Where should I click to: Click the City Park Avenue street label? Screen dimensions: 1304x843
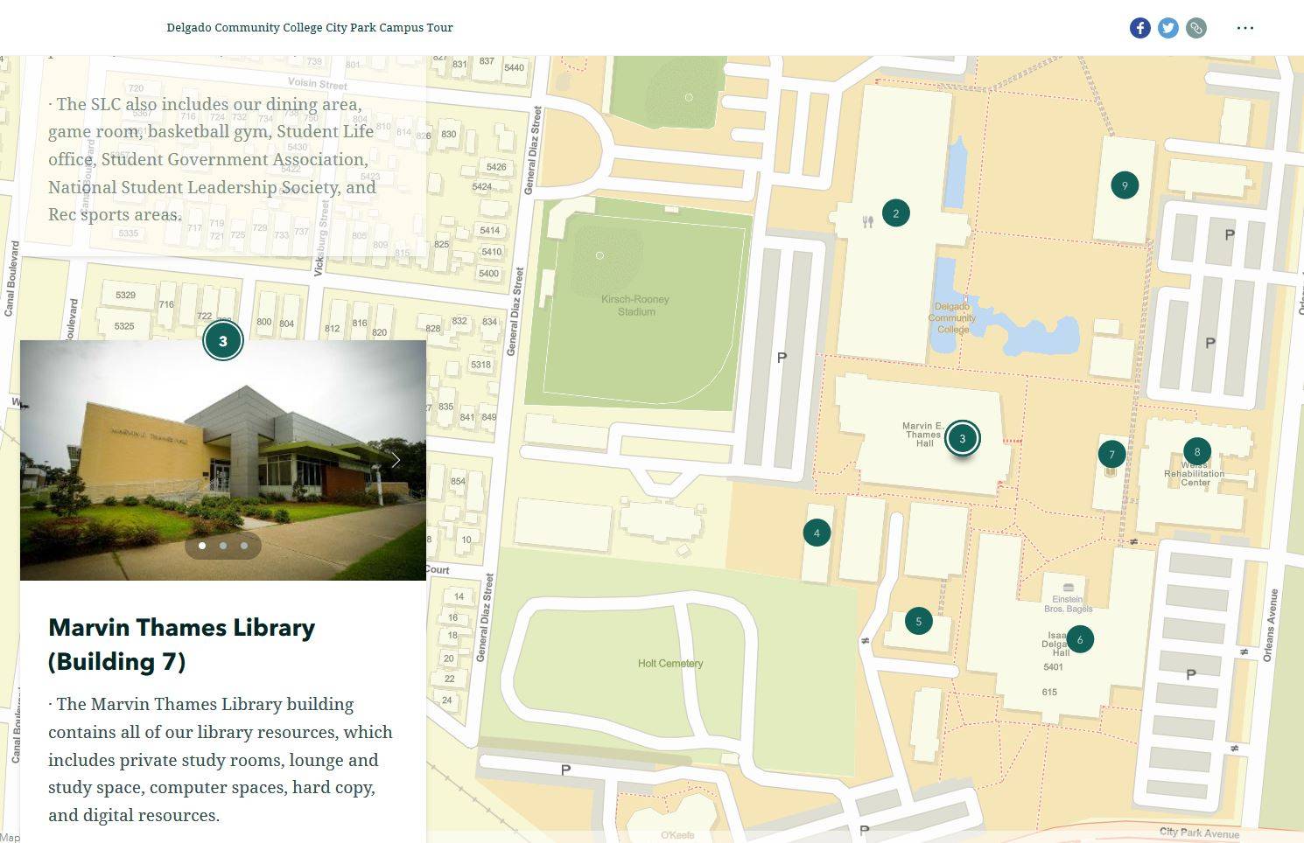1199,833
